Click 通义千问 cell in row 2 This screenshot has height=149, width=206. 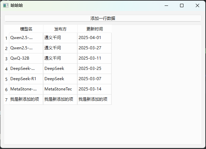[60, 48]
